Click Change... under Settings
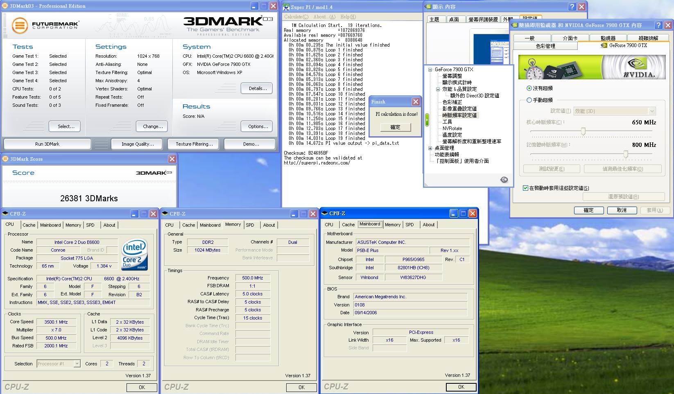The height and width of the screenshot is (394, 674). click(x=153, y=126)
